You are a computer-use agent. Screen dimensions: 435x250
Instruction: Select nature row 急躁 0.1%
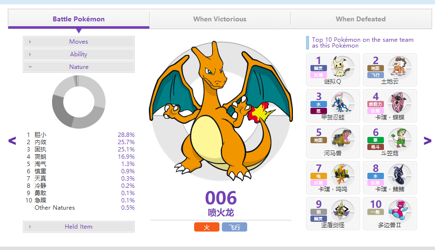pos(80,200)
